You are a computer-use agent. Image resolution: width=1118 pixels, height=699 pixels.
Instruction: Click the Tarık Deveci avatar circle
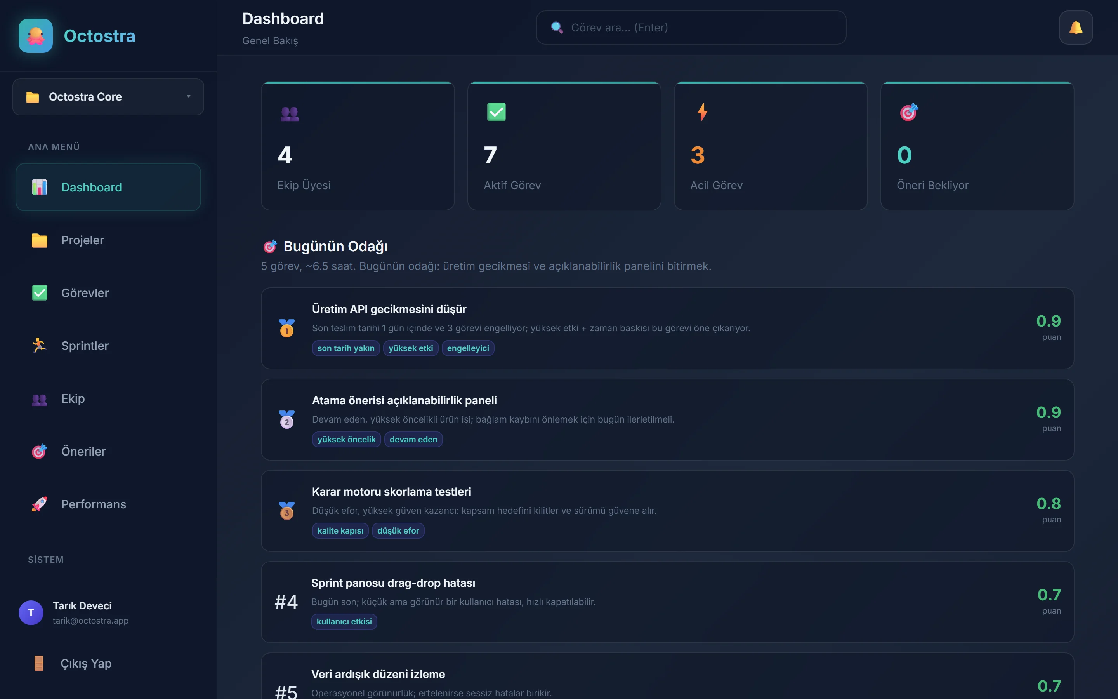click(31, 612)
